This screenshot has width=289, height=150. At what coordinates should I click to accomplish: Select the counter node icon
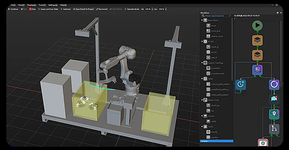pos(208,137)
